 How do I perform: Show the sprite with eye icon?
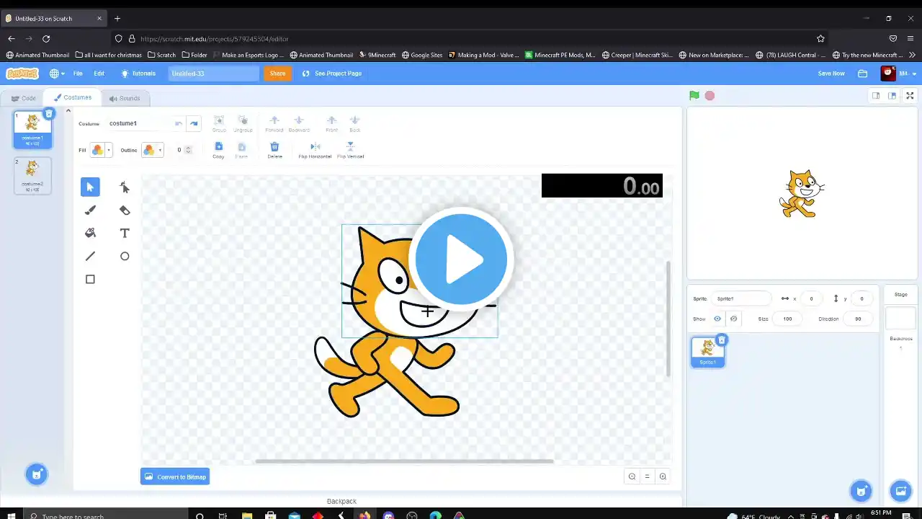click(x=717, y=319)
